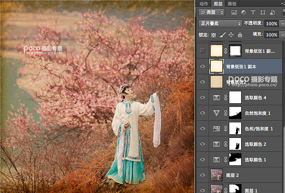Click the lock transparent pixels icon

point(214,35)
